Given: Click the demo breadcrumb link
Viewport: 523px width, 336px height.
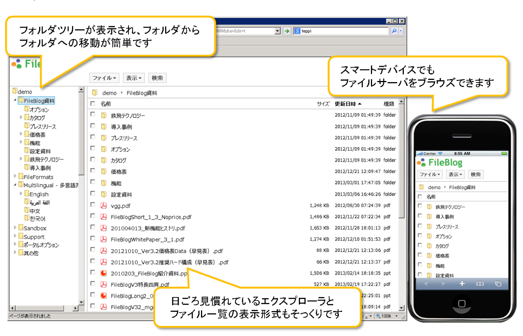Looking at the screenshot, I should click(x=109, y=93).
